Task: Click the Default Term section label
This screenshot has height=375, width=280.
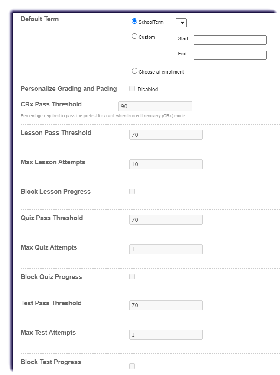Action: click(40, 19)
